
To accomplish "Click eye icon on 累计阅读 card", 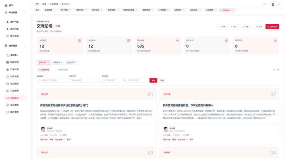I will coord(177,41).
